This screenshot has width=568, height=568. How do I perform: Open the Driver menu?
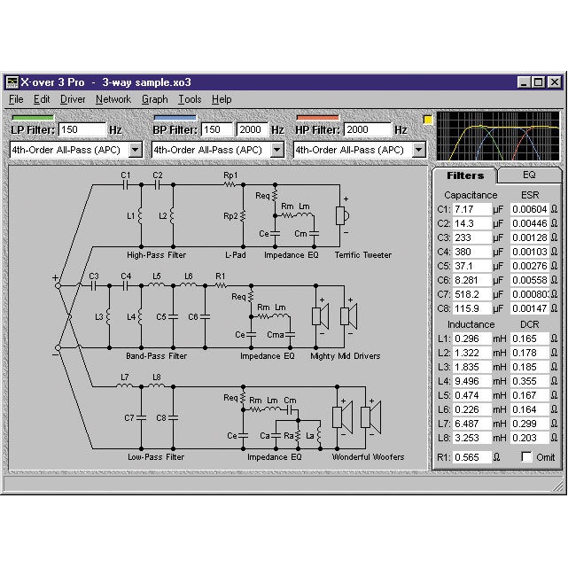tap(73, 99)
